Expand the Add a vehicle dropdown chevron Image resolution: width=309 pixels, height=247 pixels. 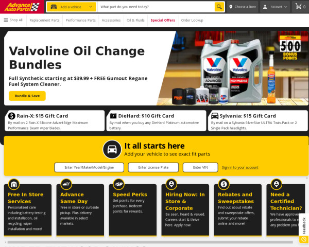click(x=91, y=7)
